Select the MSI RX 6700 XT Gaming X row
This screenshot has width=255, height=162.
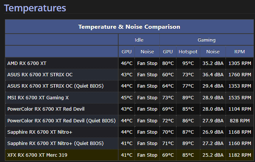point(38,98)
